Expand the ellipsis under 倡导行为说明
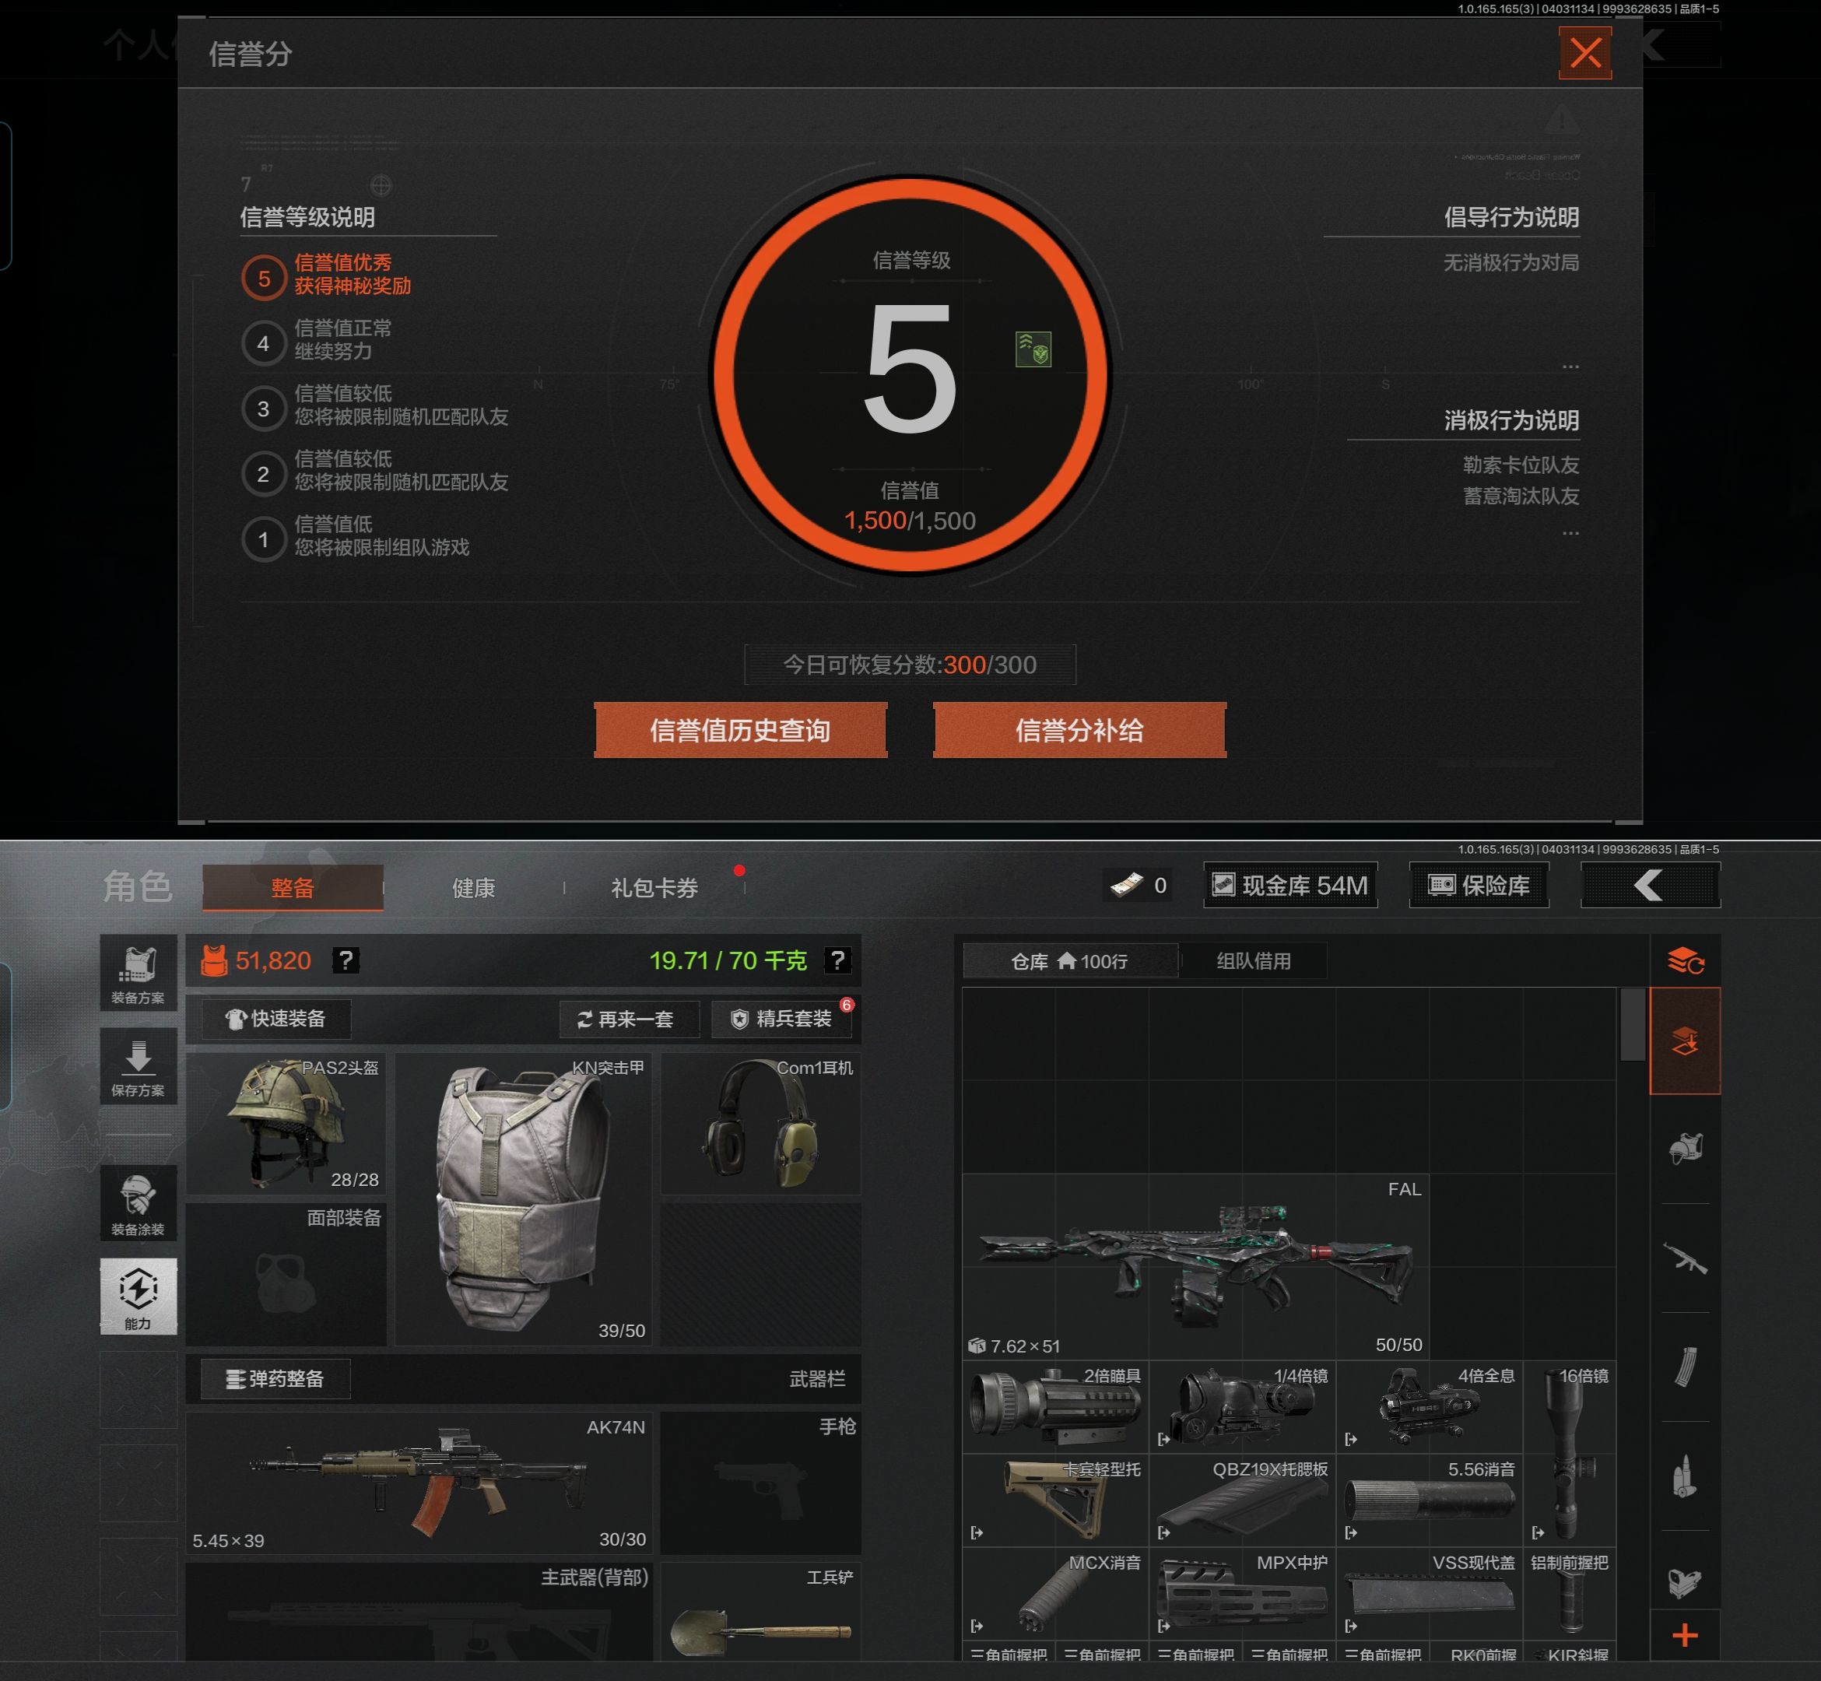This screenshot has height=1681, width=1821. click(x=1571, y=366)
